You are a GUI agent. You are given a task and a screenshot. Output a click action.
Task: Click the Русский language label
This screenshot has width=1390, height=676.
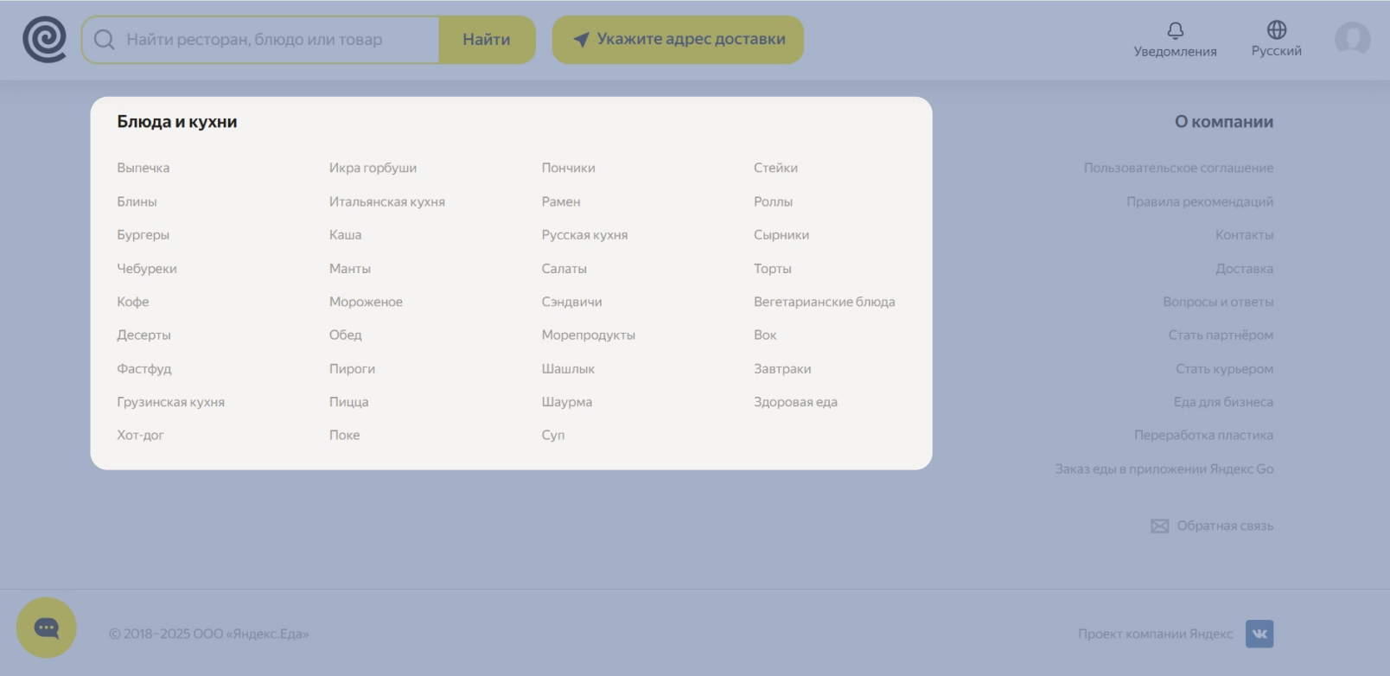[1276, 51]
